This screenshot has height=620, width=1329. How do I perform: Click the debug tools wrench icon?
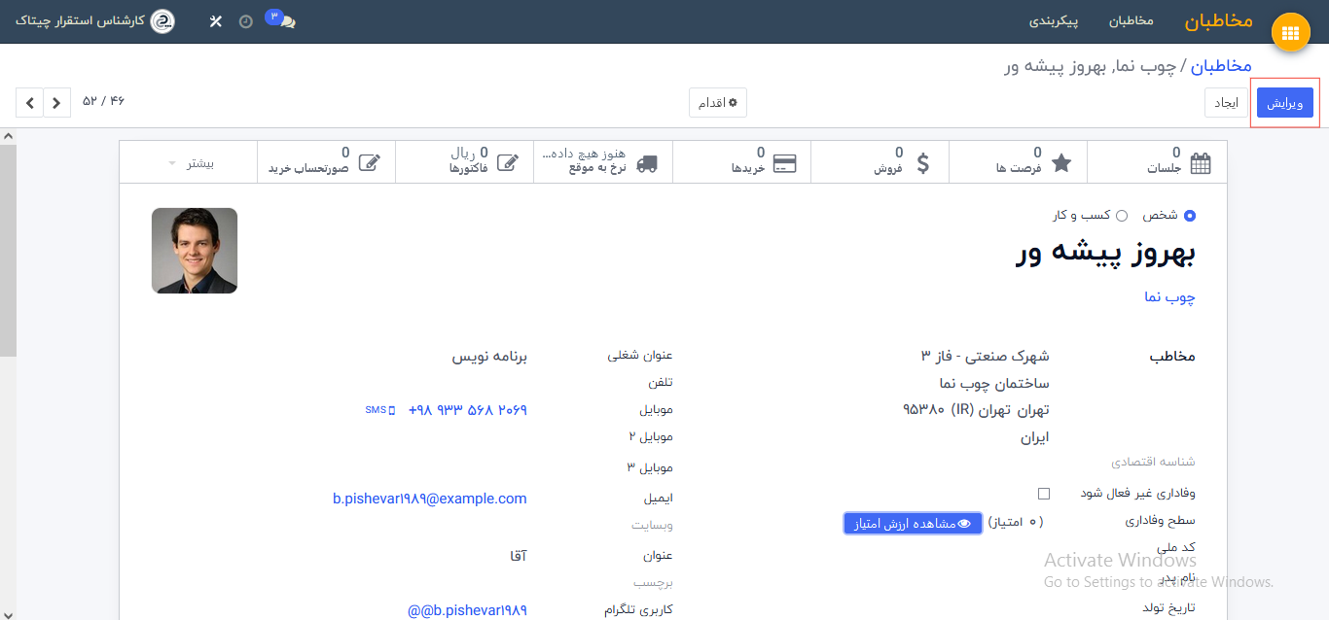click(216, 21)
